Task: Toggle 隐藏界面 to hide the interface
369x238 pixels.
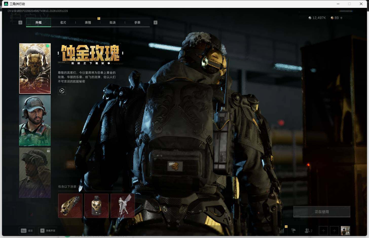Action: click(48, 231)
